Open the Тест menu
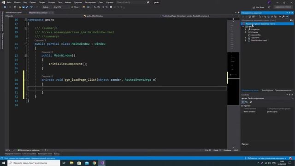The width and height of the screenshot is (295, 166). pyautogui.click(x=60, y=2)
